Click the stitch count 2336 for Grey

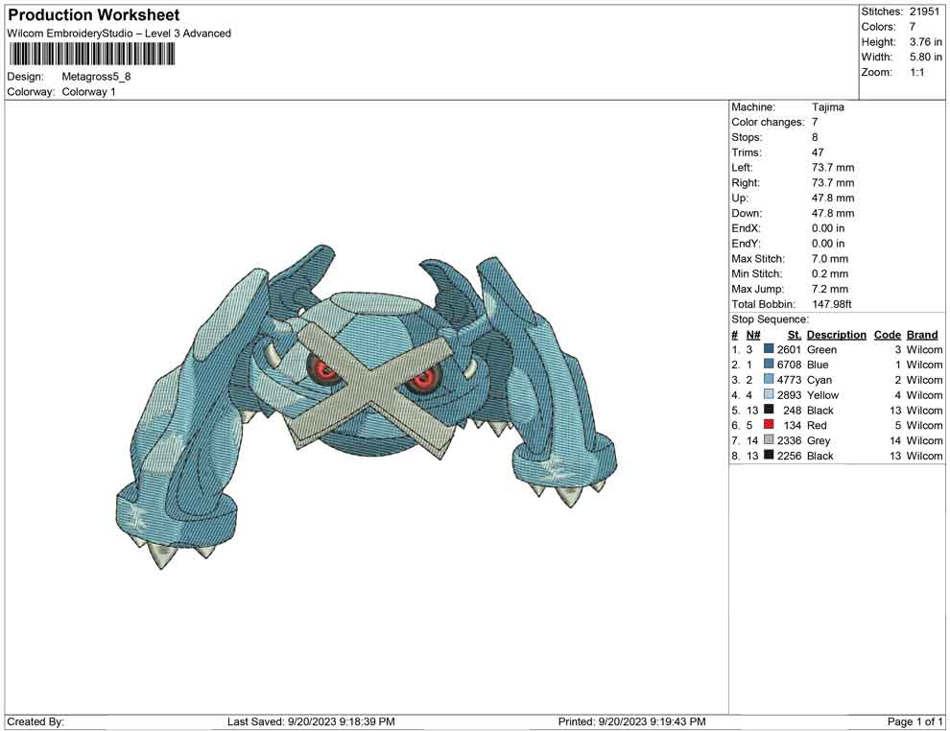(790, 440)
